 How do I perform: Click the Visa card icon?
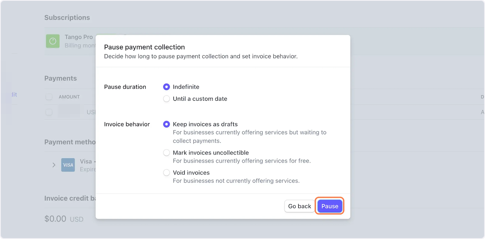[68, 165]
